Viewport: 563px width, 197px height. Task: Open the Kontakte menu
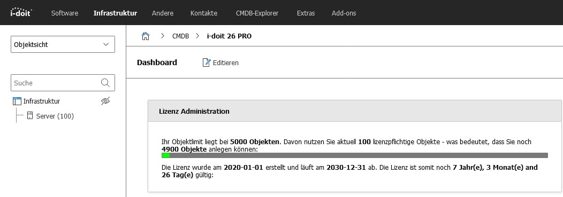pos(204,13)
